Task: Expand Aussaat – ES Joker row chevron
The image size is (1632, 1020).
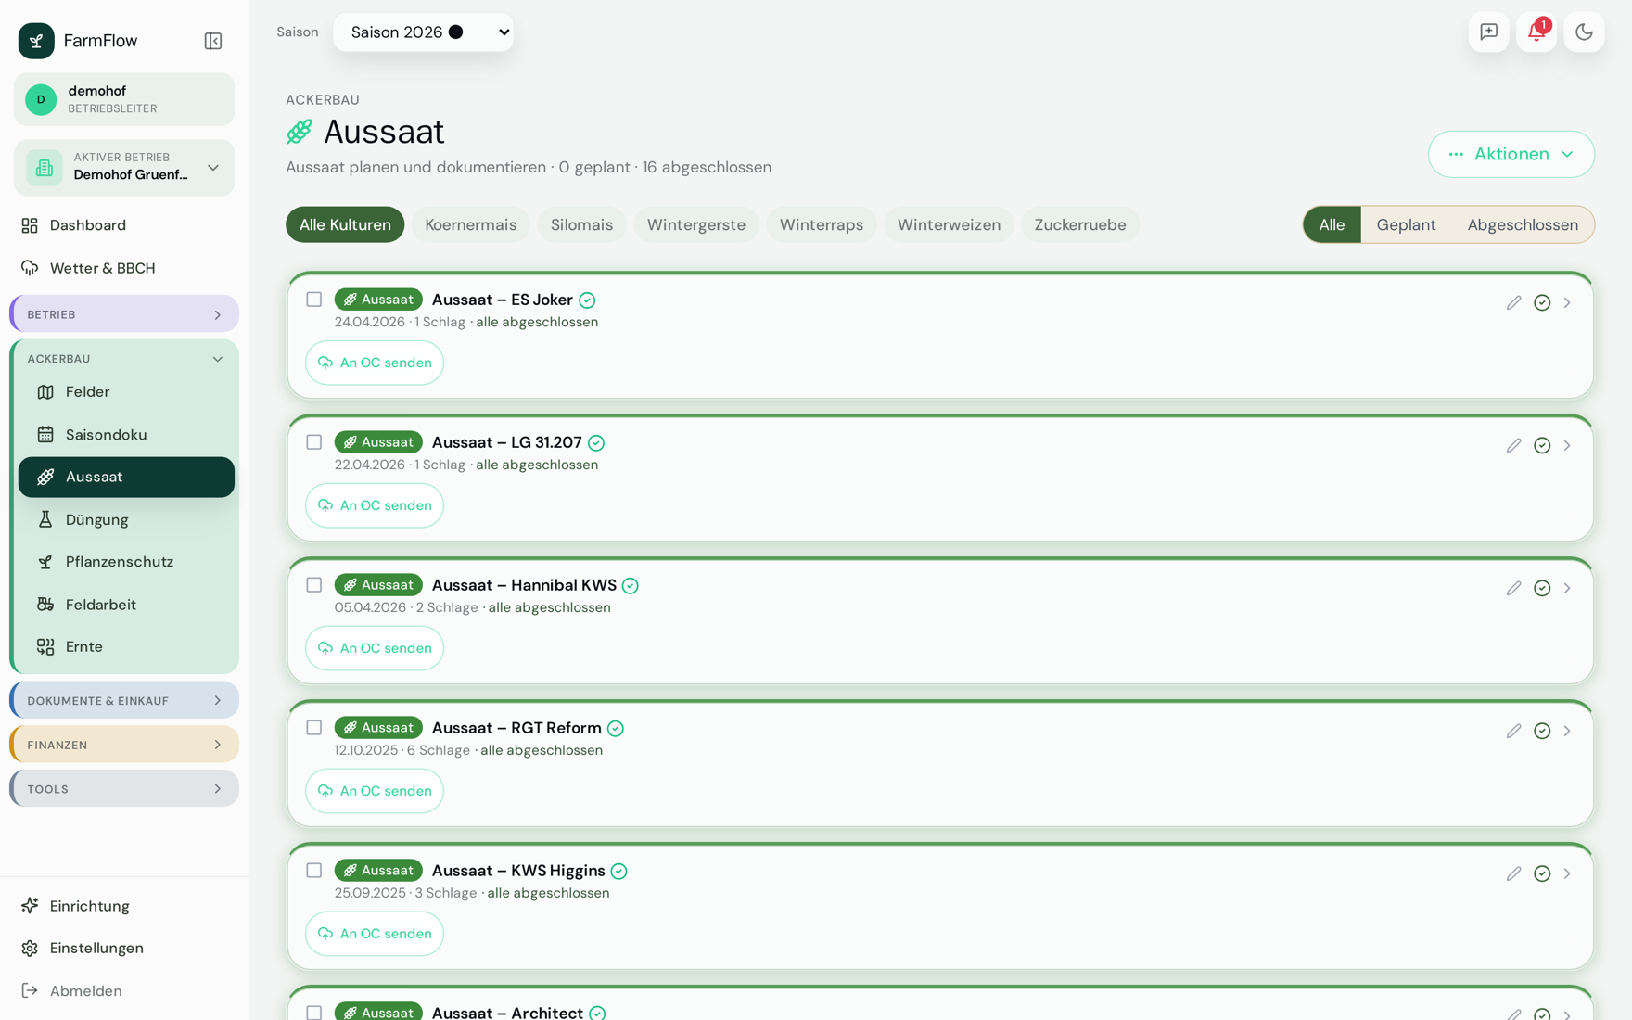Action: (x=1567, y=302)
